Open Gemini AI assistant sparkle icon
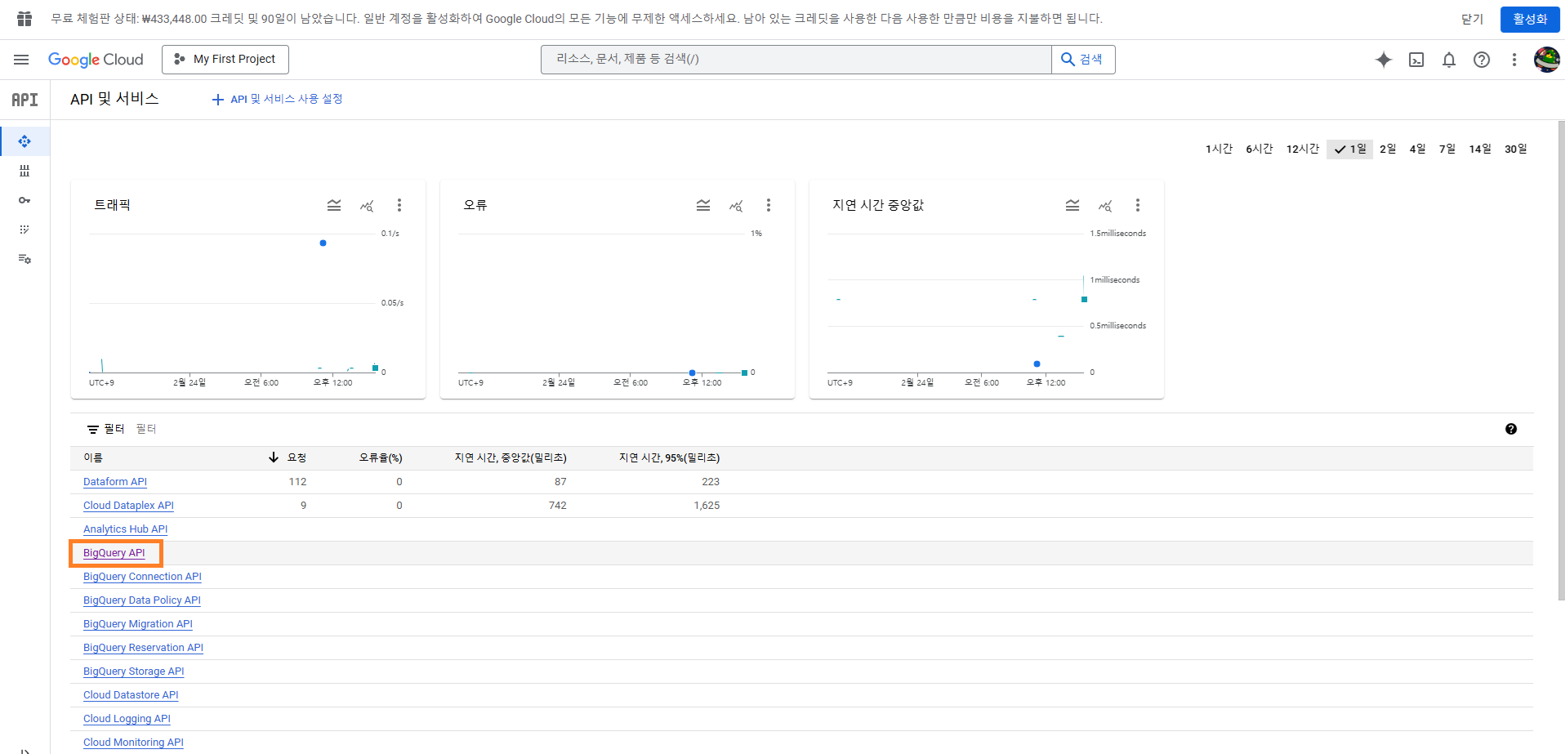Image resolution: width=1565 pixels, height=754 pixels. click(1384, 60)
